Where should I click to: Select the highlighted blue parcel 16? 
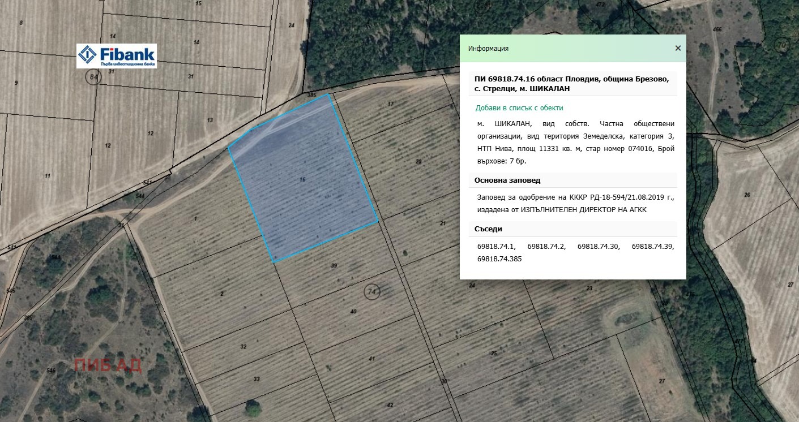point(302,178)
